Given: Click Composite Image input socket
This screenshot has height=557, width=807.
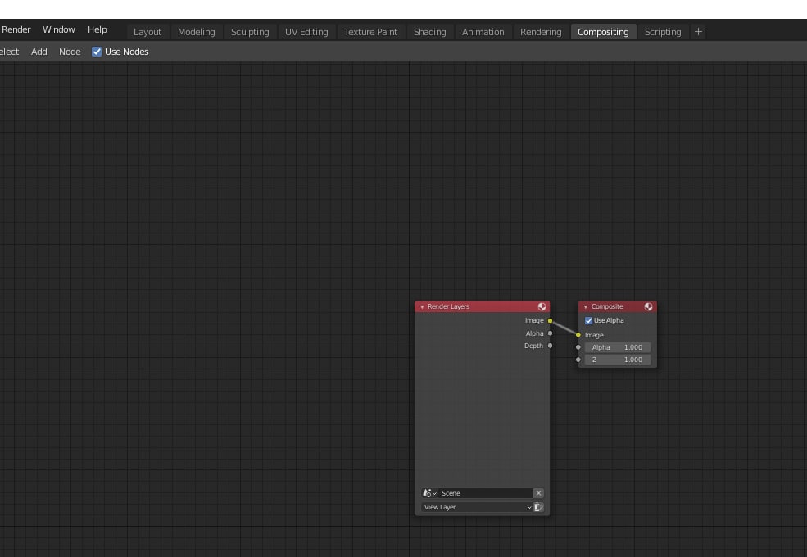Looking at the screenshot, I should (x=578, y=335).
